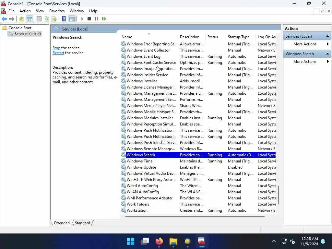Viewport: 332px width, 249px height.
Task: Click the muted volume tray icon
Action: point(292,241)
